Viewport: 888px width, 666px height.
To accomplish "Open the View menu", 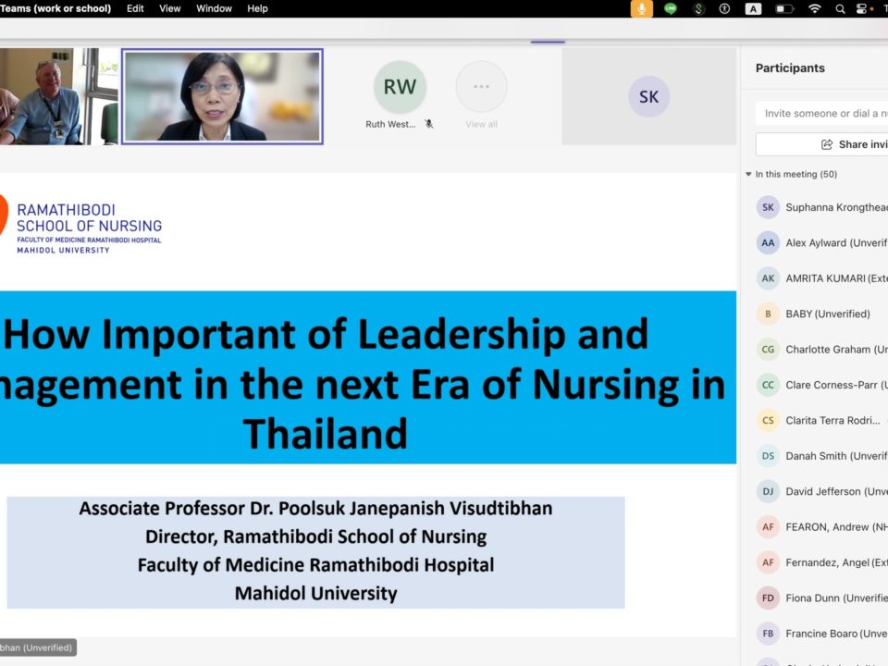I will point(170,8).
